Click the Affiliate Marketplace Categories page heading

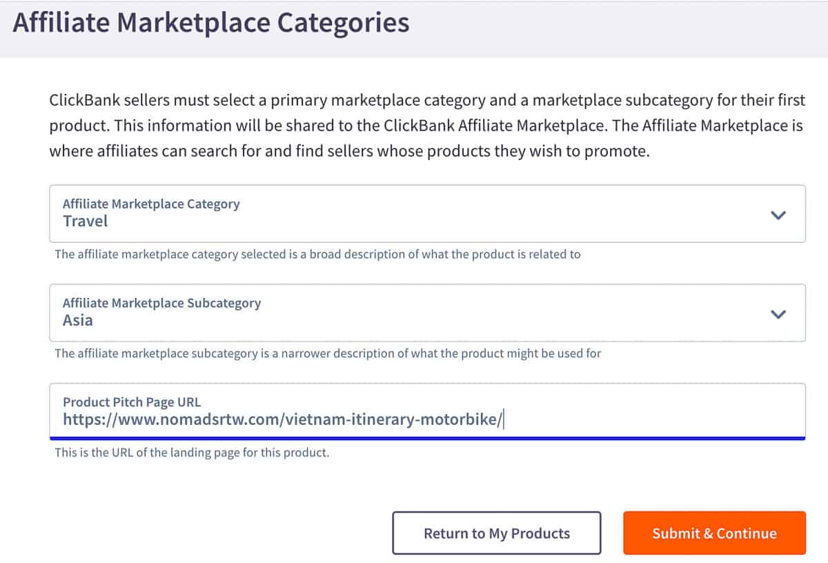pos(211,23)
